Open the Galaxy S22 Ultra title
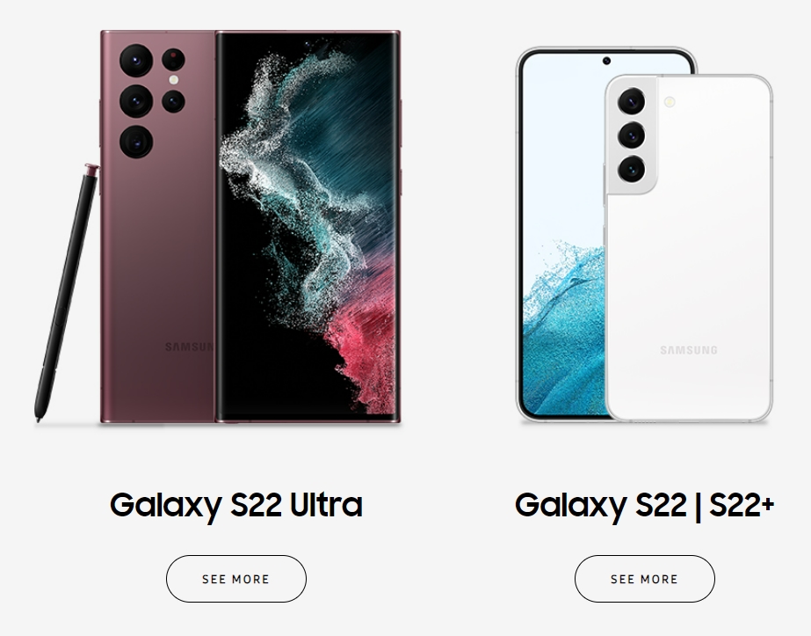The image size is (811, 636). click(235, 504)
